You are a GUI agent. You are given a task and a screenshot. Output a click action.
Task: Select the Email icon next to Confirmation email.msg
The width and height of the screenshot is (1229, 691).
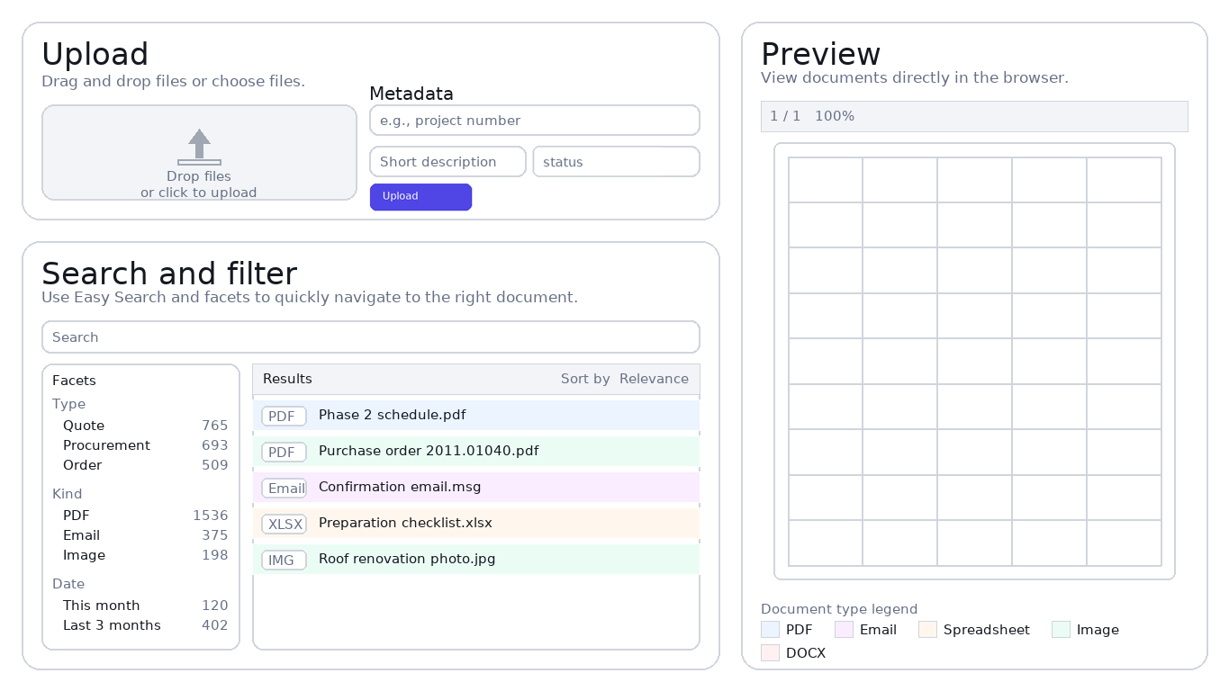point(284,488)
